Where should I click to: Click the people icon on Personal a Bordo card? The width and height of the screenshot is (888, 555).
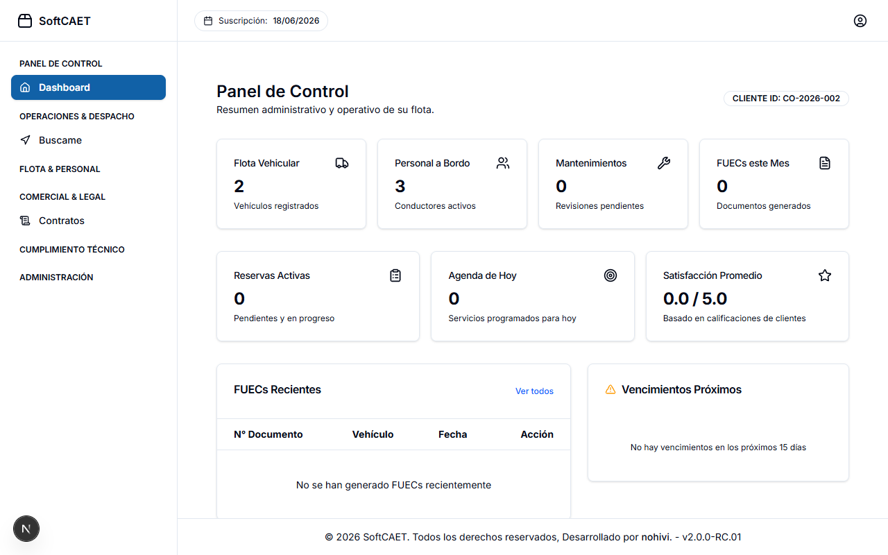click(x=503, y=163)
